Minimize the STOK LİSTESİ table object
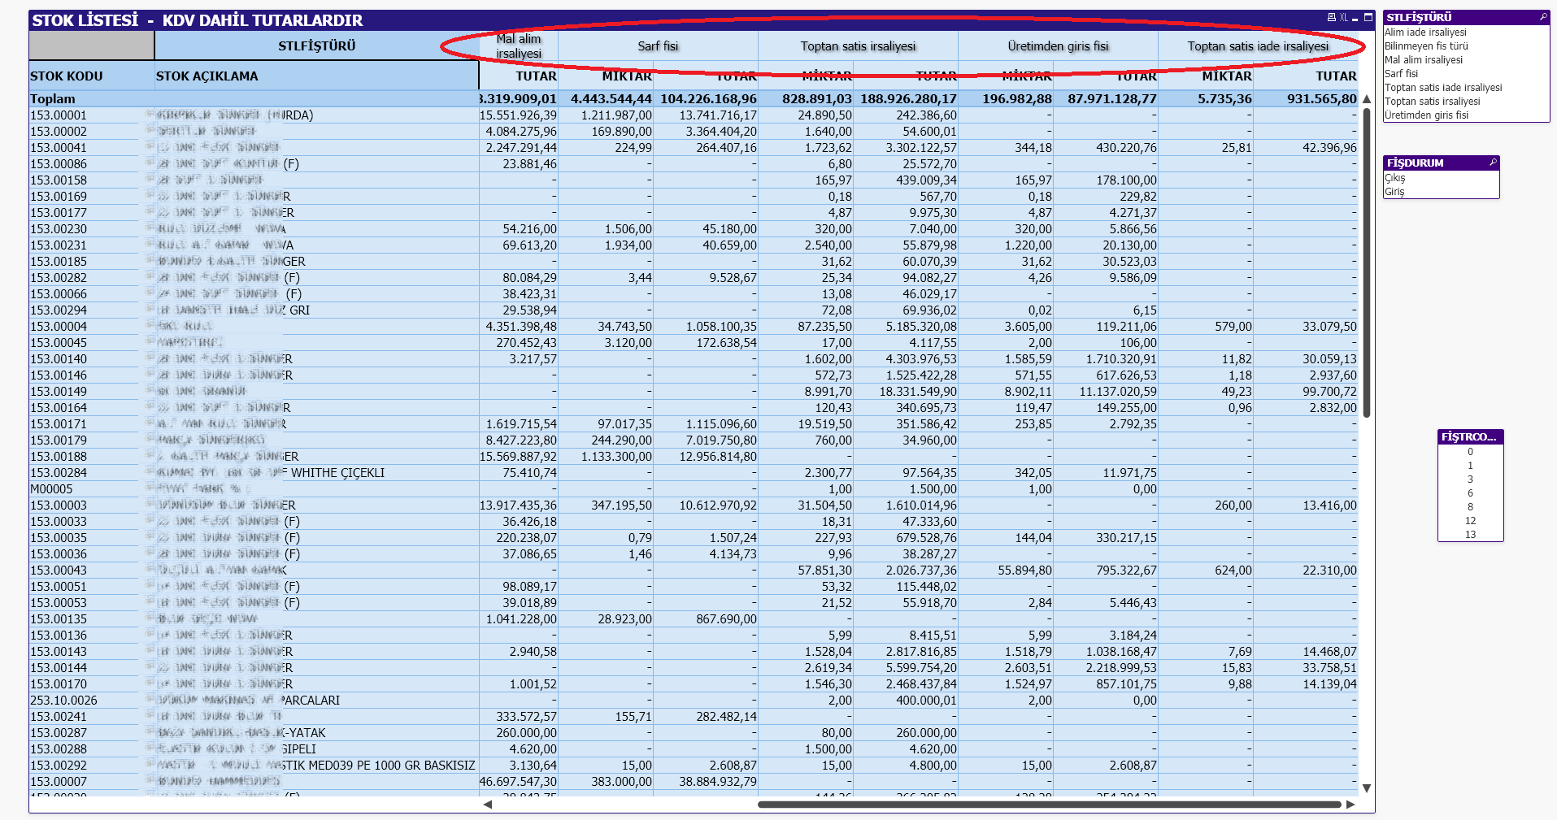This screenshot has height=820, width=1557. [1355, 18]
